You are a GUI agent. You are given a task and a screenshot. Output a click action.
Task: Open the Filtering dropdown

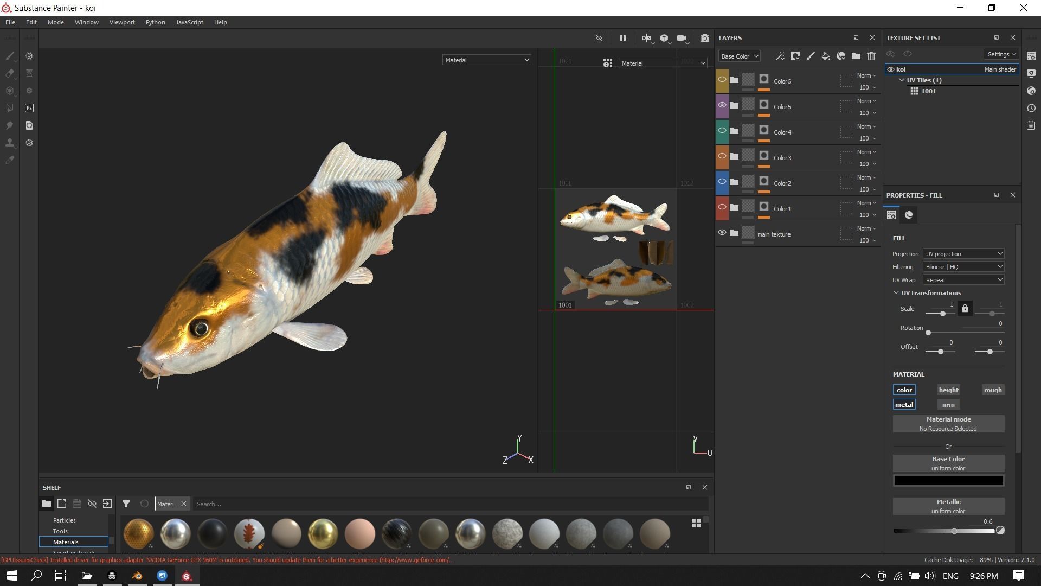click(963, 267)
